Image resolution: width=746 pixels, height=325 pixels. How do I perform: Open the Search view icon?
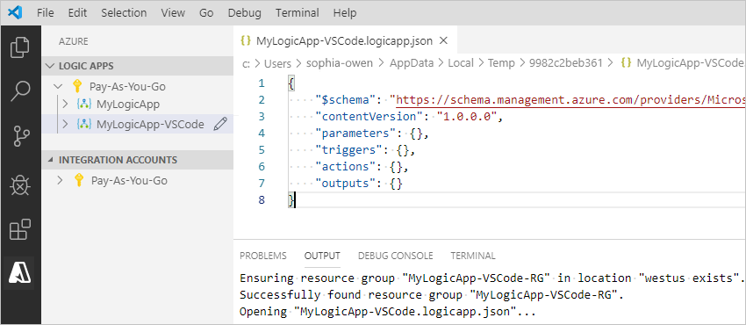click(20, 91)
